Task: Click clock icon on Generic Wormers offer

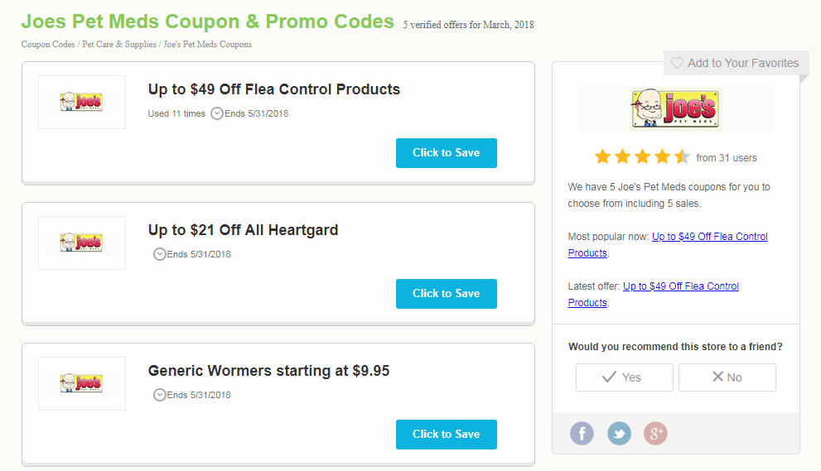Action: coord(159,395)
